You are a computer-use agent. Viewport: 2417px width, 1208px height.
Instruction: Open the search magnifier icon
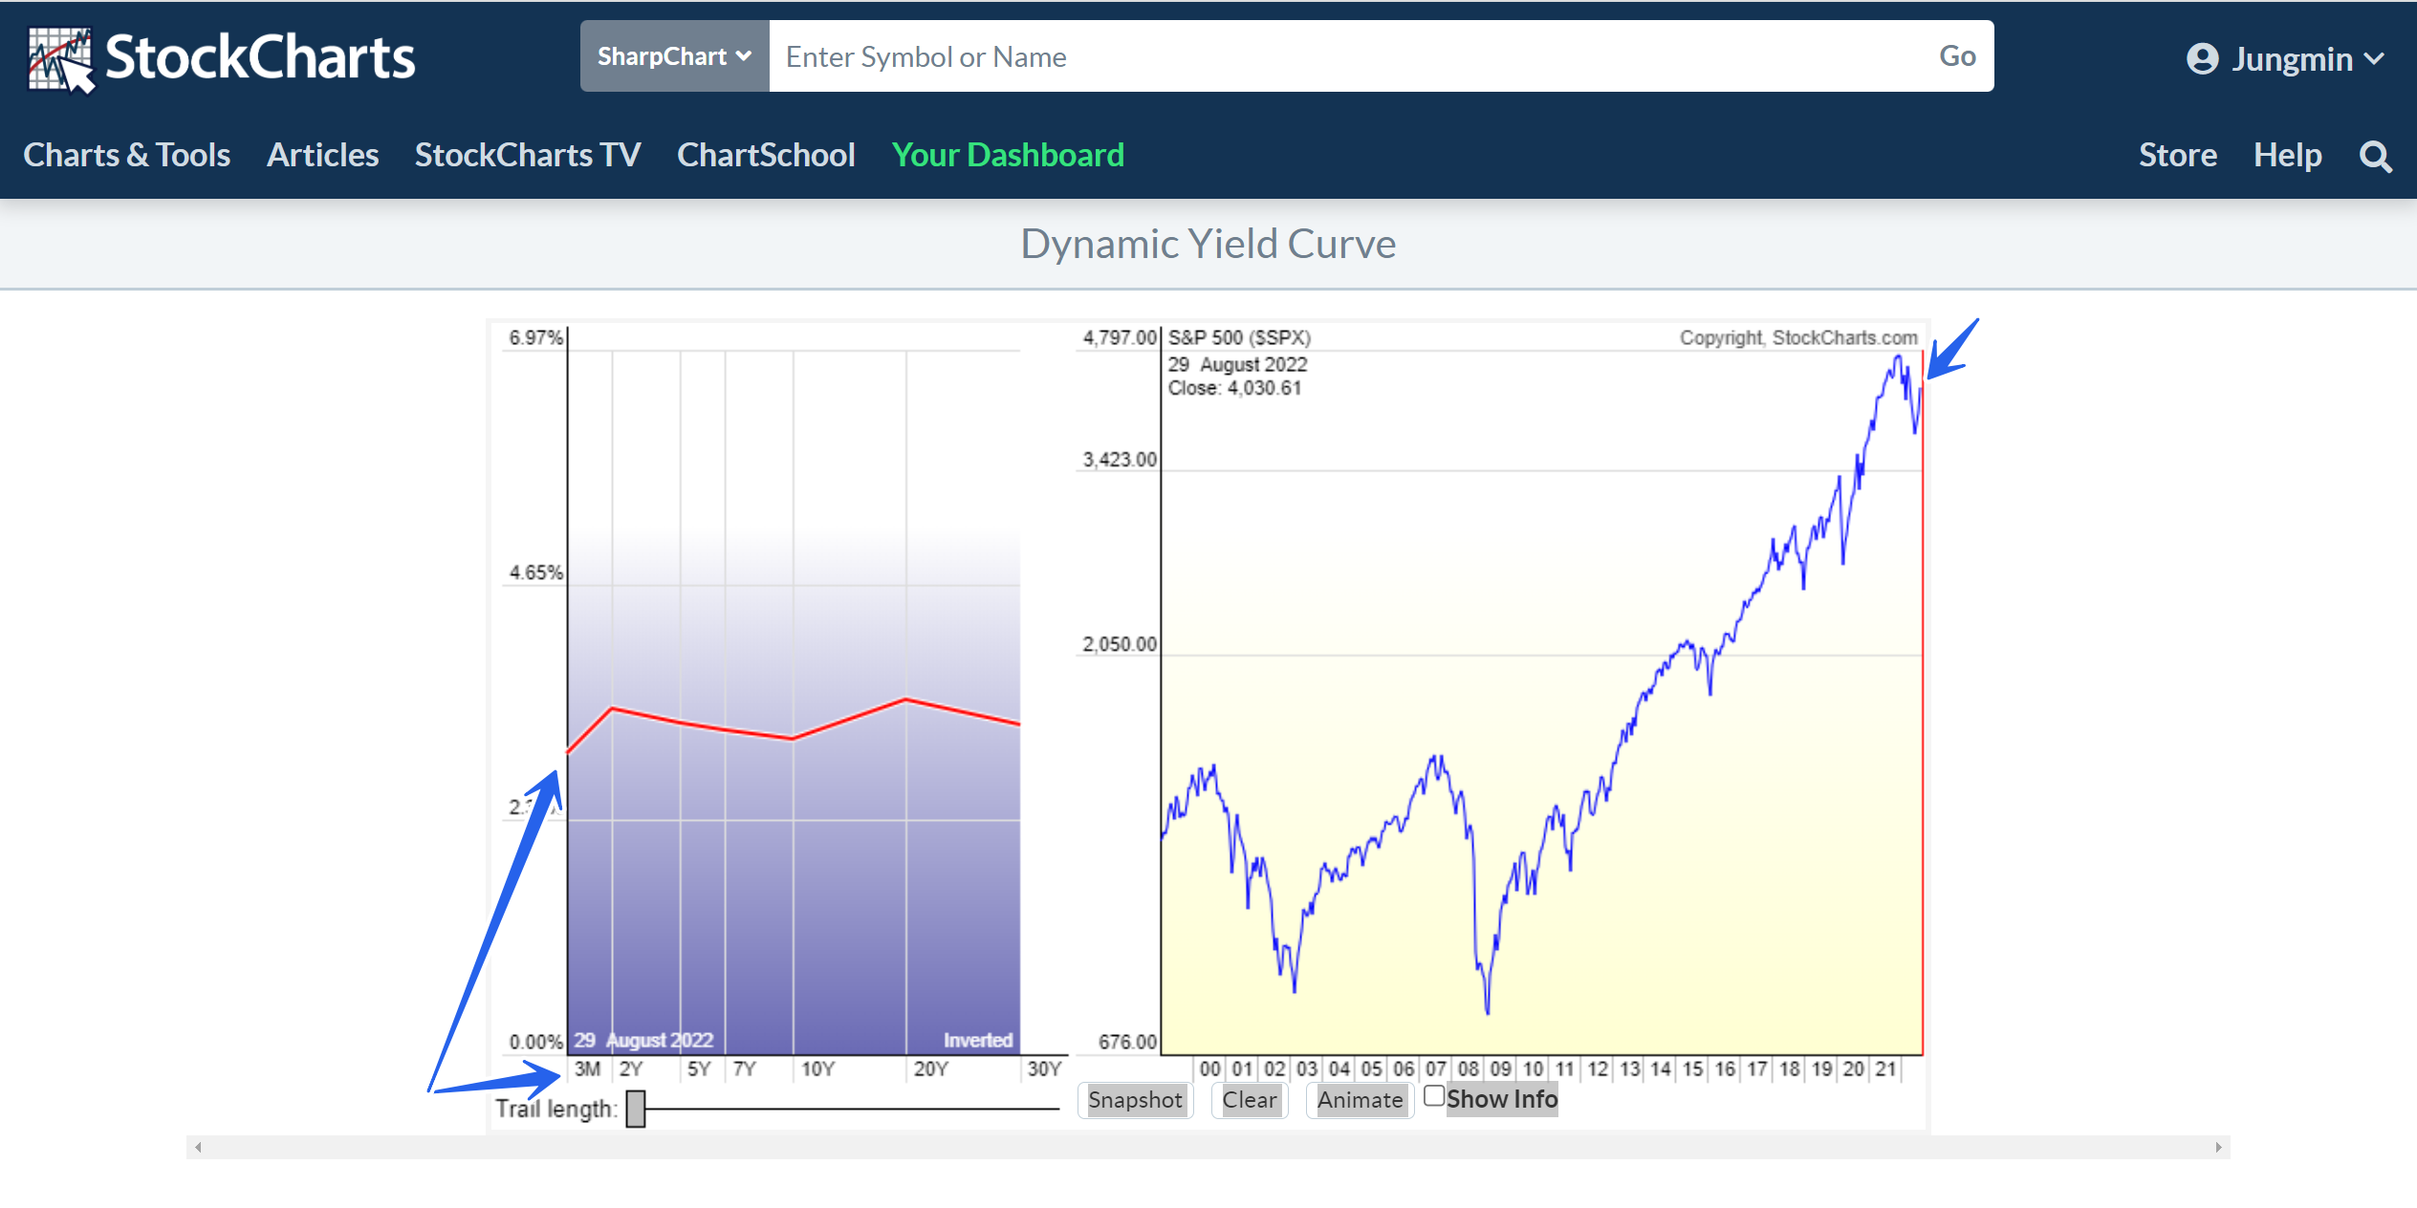point(2375,156)
